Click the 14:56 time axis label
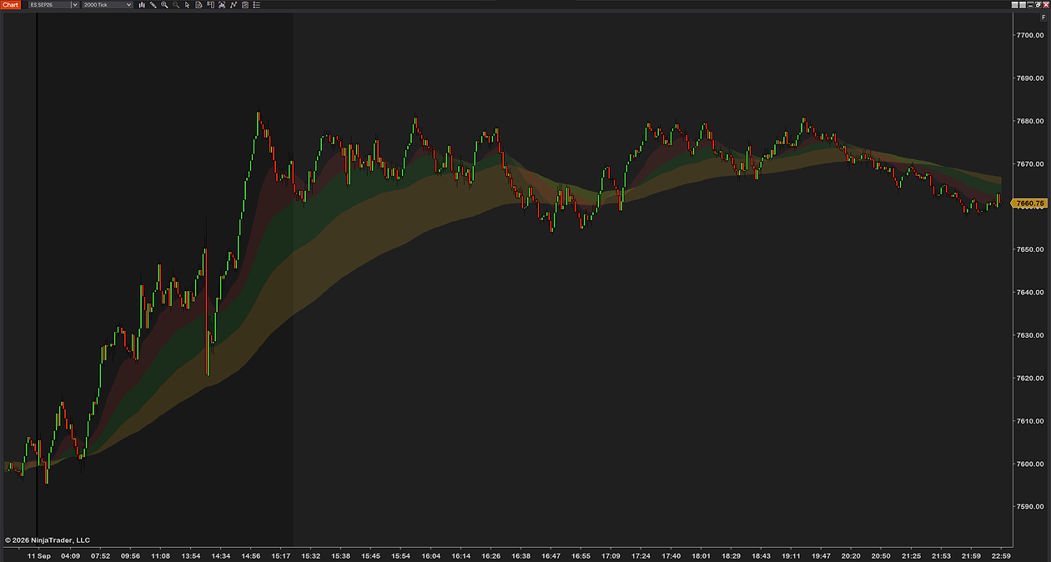This screenshot has width=1051, height=562. 250,555
